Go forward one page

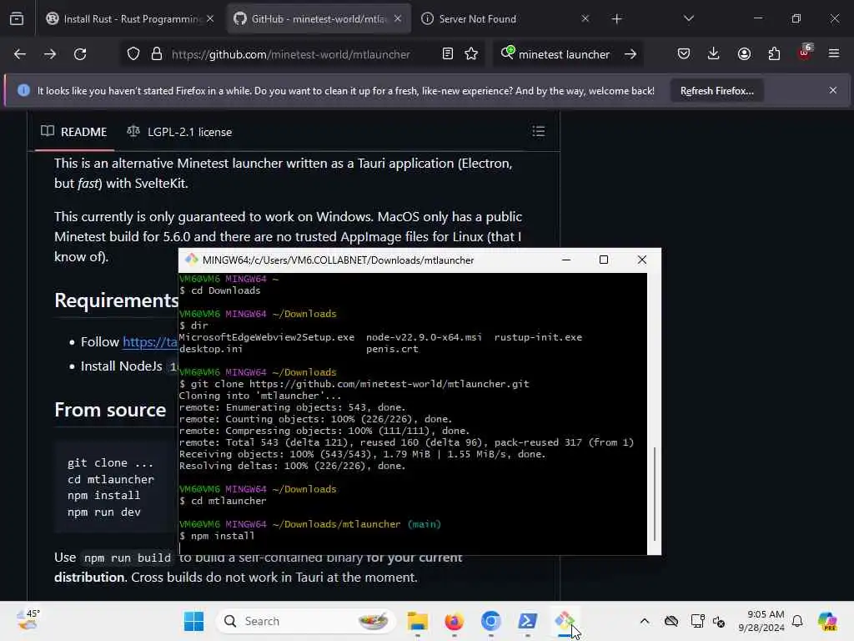click(49, 54)
